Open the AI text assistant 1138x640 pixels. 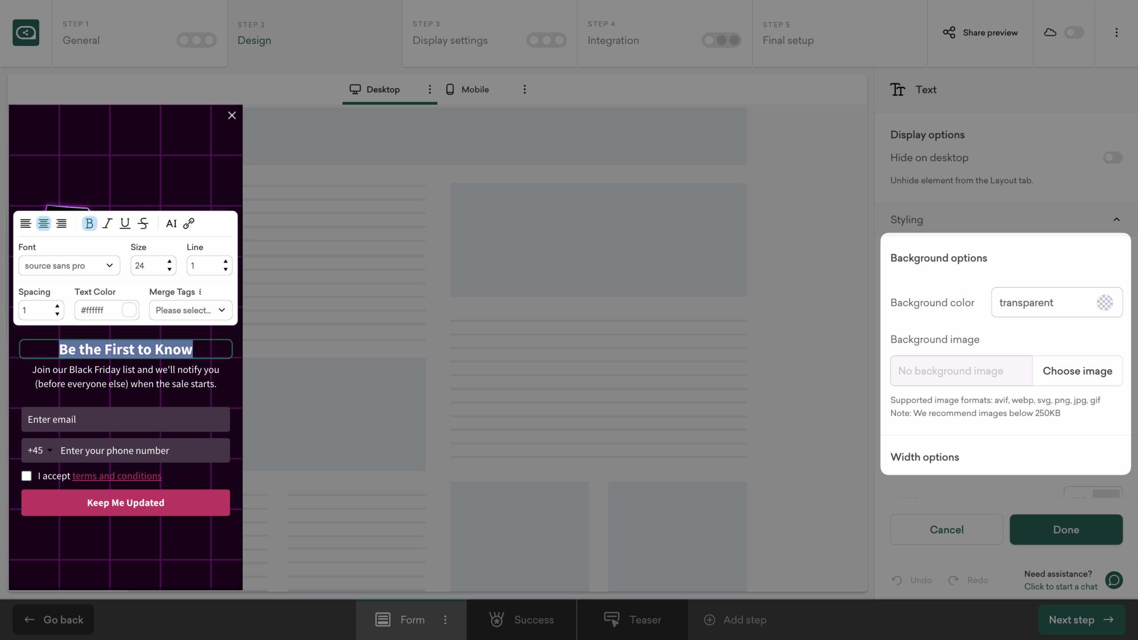pyautogui.click(x=172, y=223)
